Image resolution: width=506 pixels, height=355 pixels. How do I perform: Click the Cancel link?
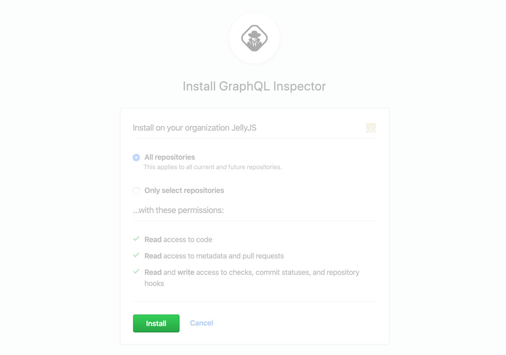click(201, 323)
